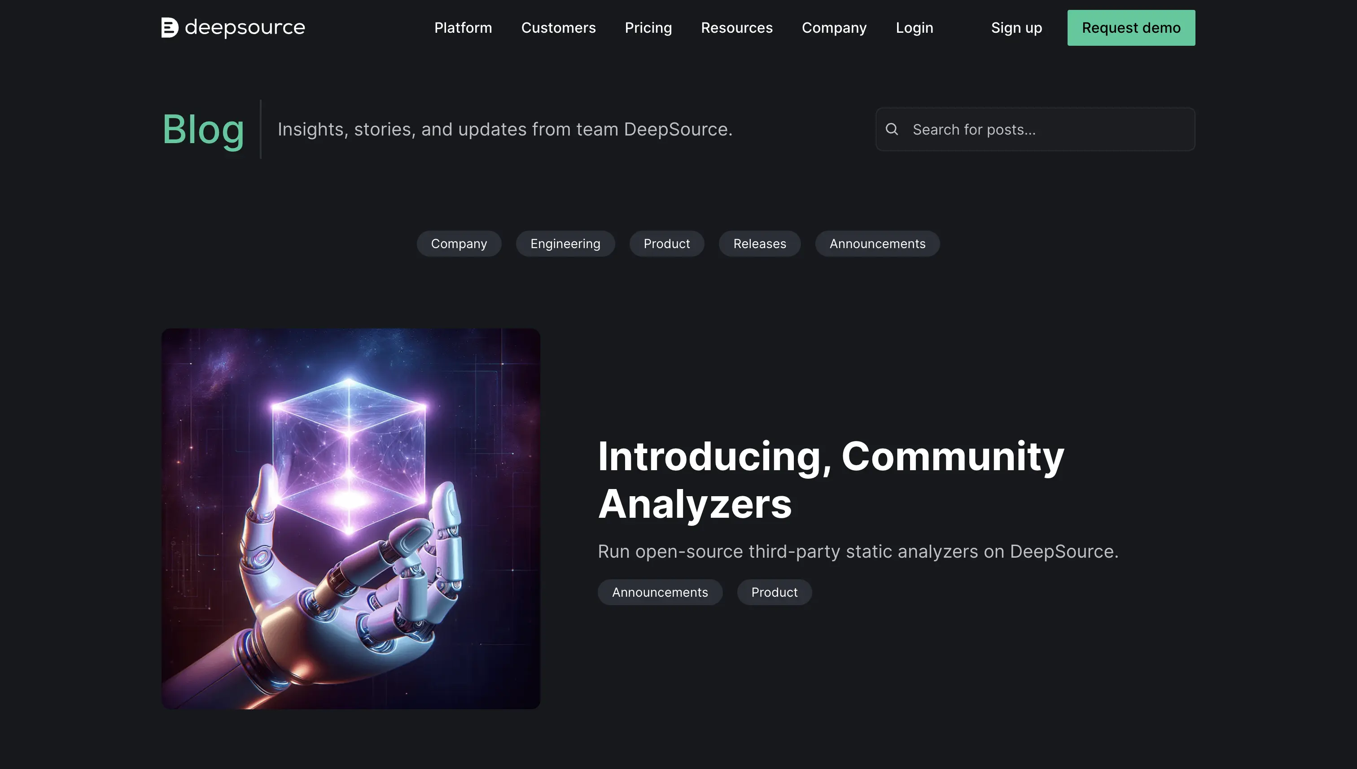1357x769 pixels.
Task: Click the Sign up link
Action: [1016, 27]
